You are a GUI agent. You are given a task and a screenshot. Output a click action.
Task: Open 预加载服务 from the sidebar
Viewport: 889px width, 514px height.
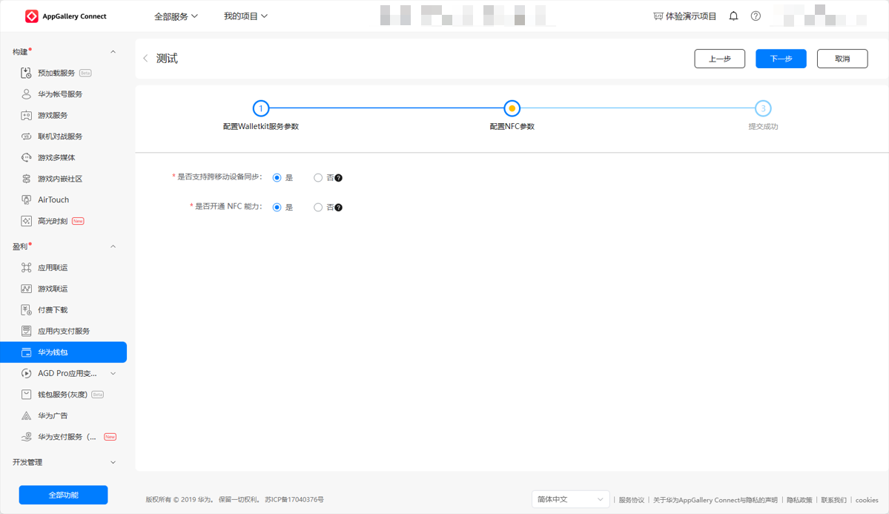[x=56, y=73]
